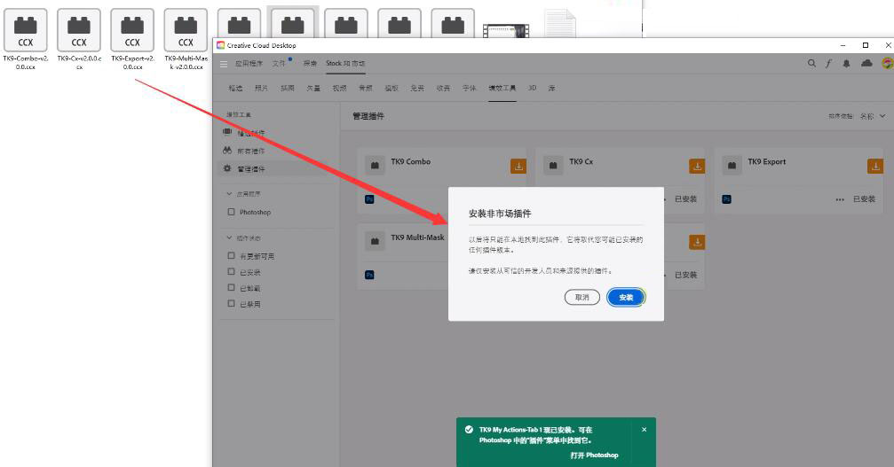Click the TK9 Multi-Mask plugin title
This screenshot has height=467, width=894.
[x=417, y=237]
